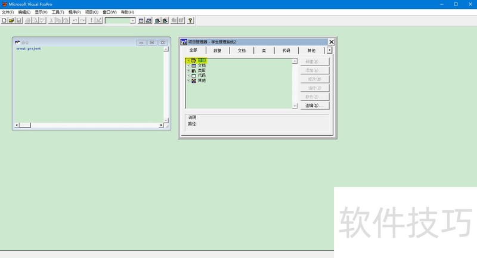Open the 程序(P) menu

click(x=75, y=12)
